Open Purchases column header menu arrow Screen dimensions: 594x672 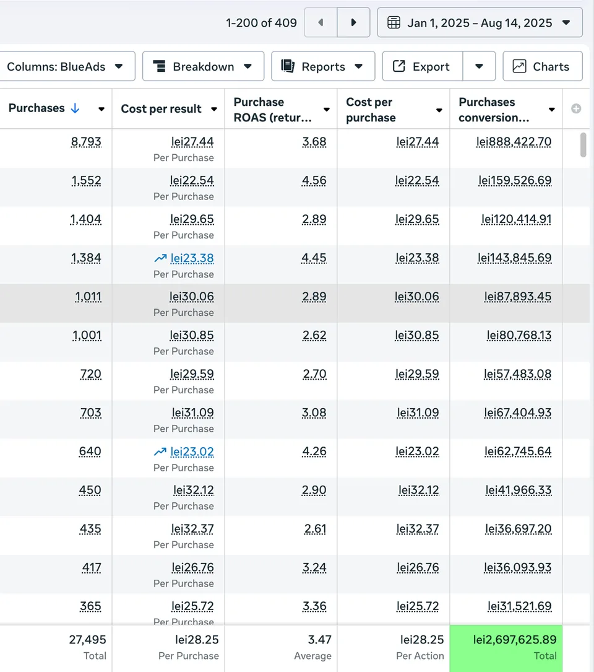pyautogui.click(x=101, y=109)
